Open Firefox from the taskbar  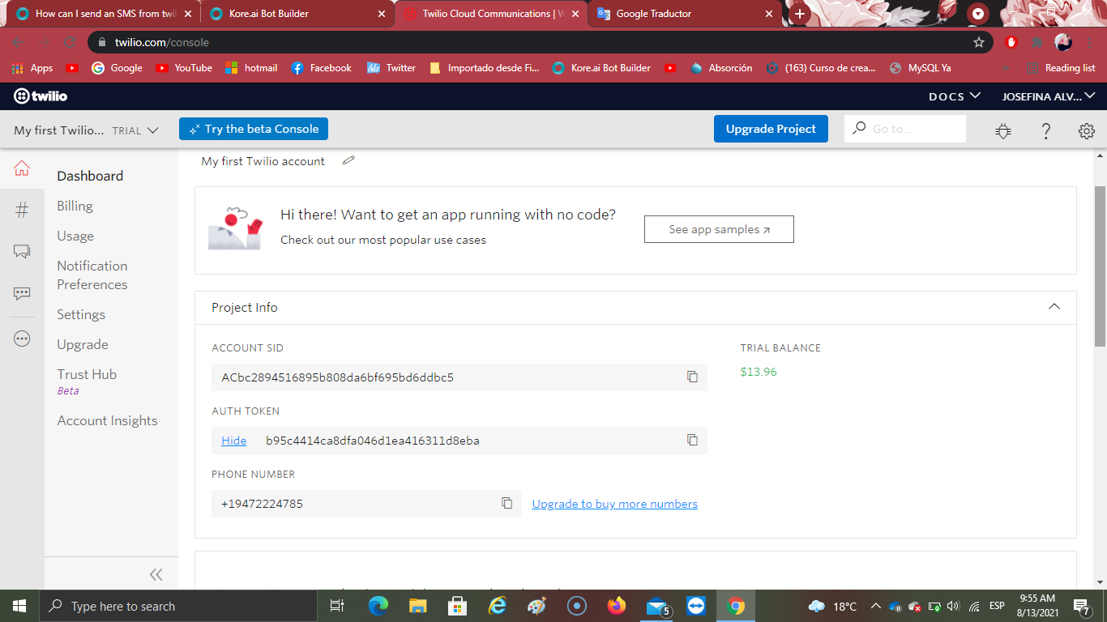617,606
